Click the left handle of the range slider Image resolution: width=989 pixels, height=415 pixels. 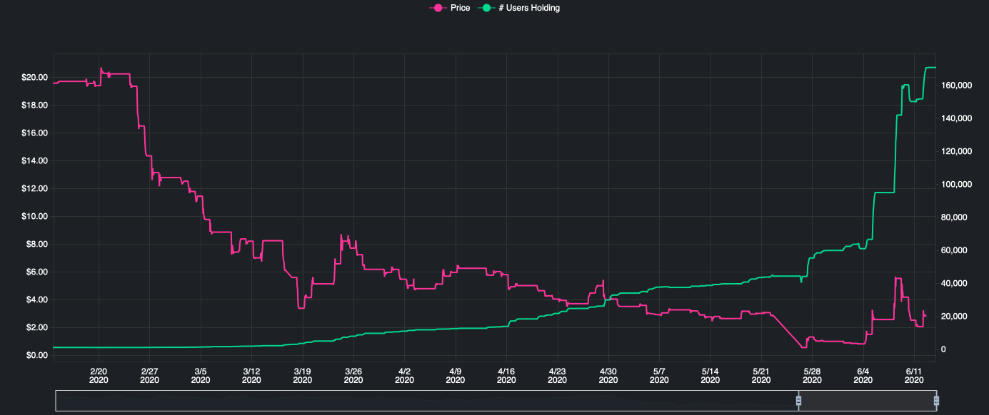799,401
